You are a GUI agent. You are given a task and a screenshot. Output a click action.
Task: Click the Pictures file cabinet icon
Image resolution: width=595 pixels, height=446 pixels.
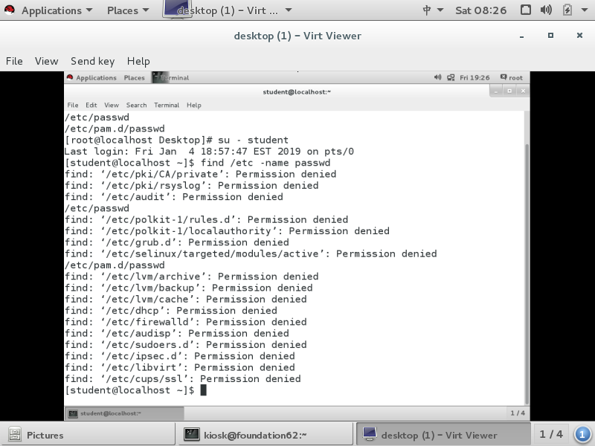point(14,435)
